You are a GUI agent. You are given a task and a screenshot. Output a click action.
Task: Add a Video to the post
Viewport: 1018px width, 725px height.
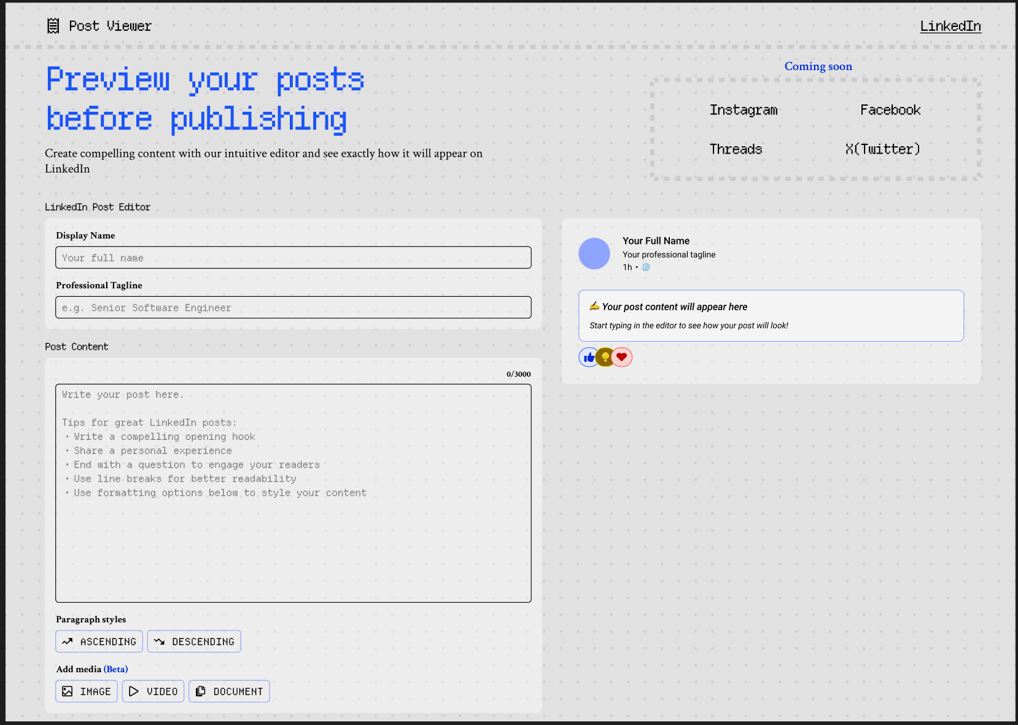point(153,691)
